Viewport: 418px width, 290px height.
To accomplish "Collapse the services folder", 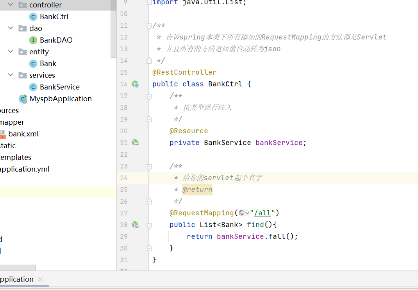I will pyautogui.click(x=11, y=75).
